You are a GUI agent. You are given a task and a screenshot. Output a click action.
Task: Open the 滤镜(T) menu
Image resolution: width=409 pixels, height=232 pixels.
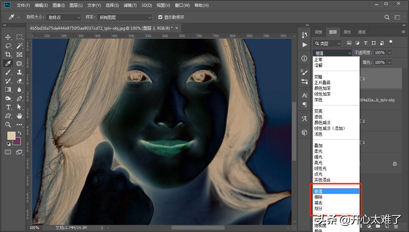point(130,5)
